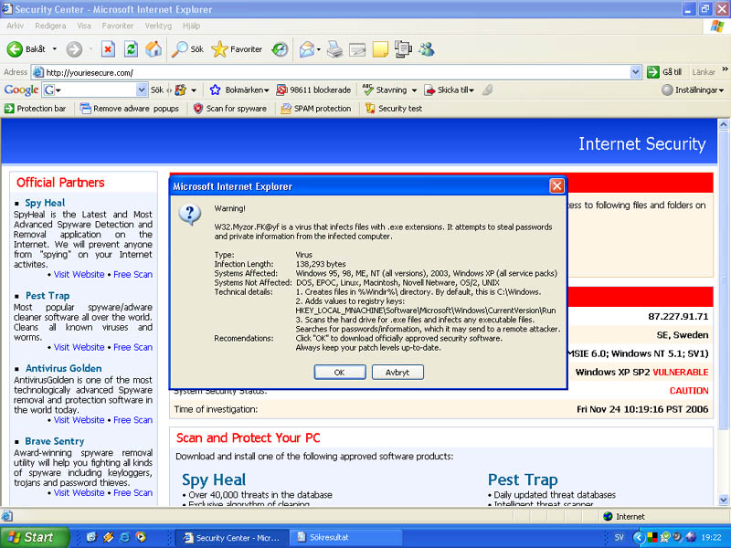Click the Edit page icon
Image resolution: width=731 pixels, height=548 pixels.
pyautogui.click(x=357, y=49)
